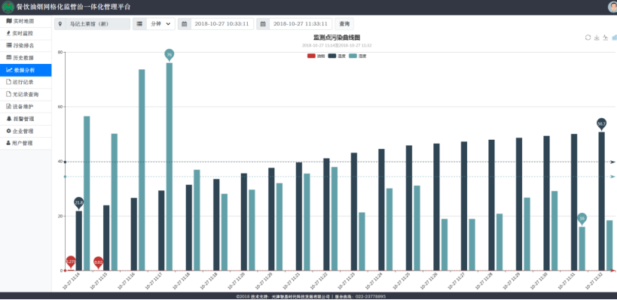This screenshot has height=300, width=617.
Task: Click the chart refresh/restore icon
Action: pos(588,38)
